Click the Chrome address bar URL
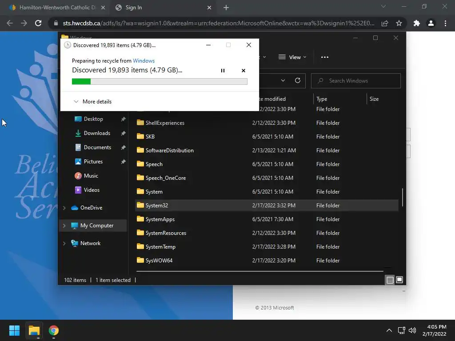Image resolution: width=455 pixels, height=341 pixels. pos(218,23)
